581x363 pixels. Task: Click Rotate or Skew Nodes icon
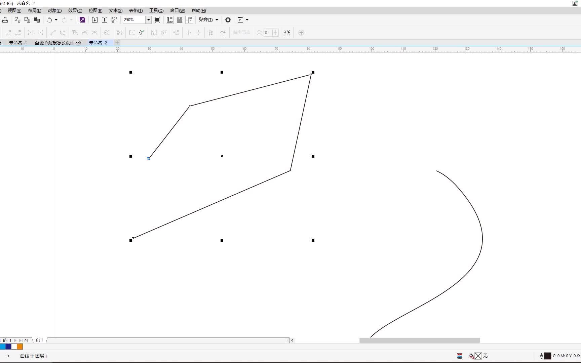point(164,33)
